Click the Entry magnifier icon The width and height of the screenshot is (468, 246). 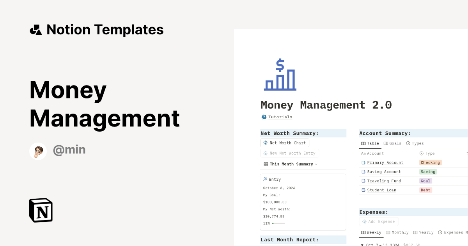265,179
